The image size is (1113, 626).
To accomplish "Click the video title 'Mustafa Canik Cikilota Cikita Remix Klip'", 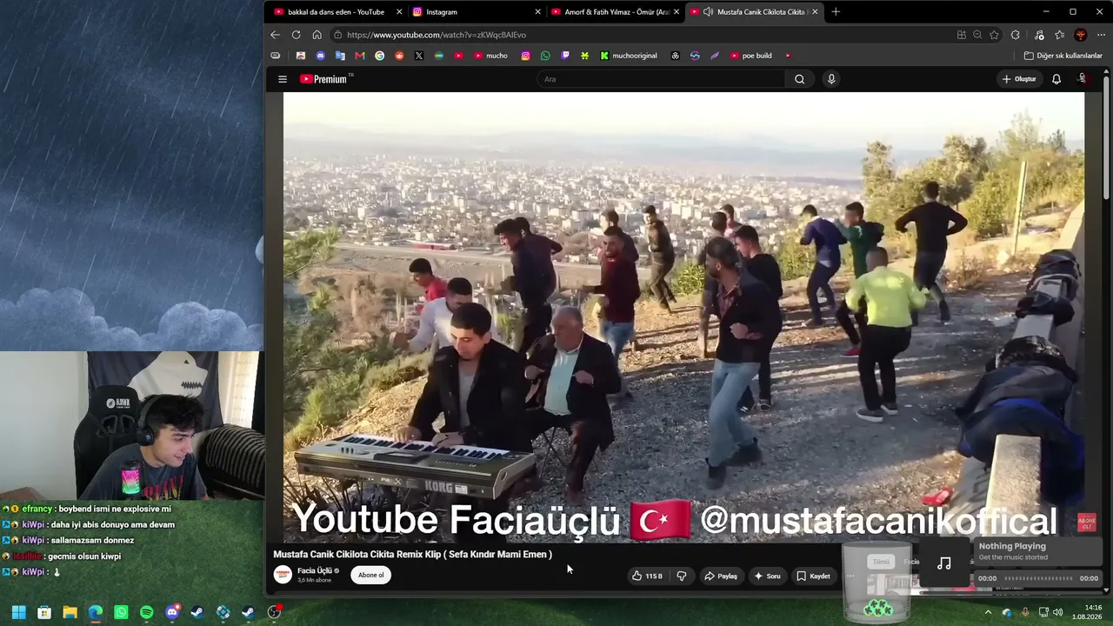I will (x=413, y=554).
